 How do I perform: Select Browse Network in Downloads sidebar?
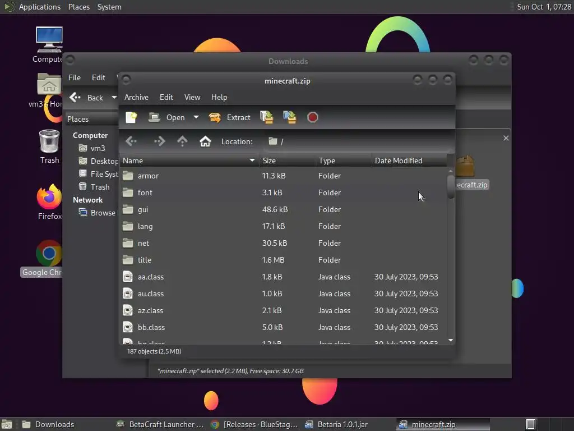pyautogui.click(x=99, y=213)
